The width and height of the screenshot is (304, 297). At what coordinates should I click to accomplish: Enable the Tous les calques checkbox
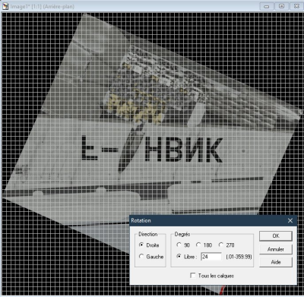(x=193, y=275)
